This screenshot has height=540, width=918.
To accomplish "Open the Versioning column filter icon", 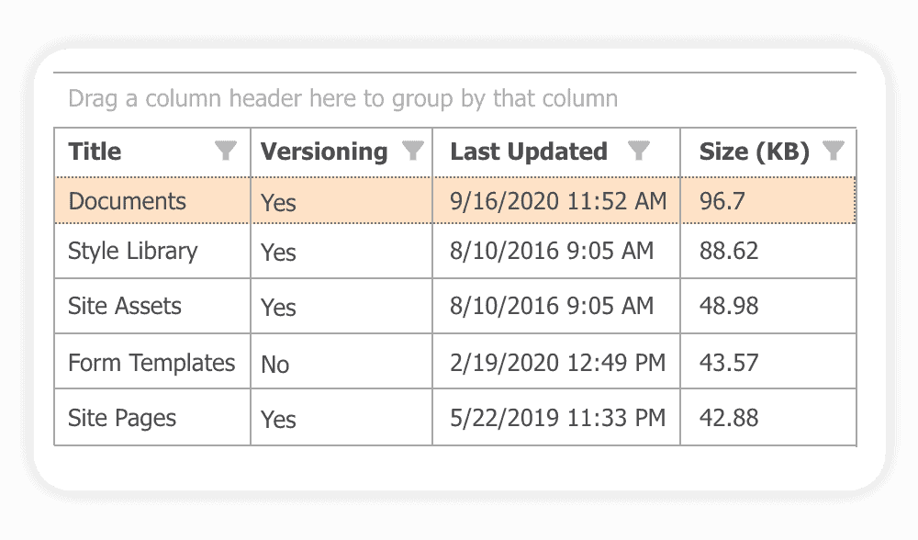I will click(413, 152).
